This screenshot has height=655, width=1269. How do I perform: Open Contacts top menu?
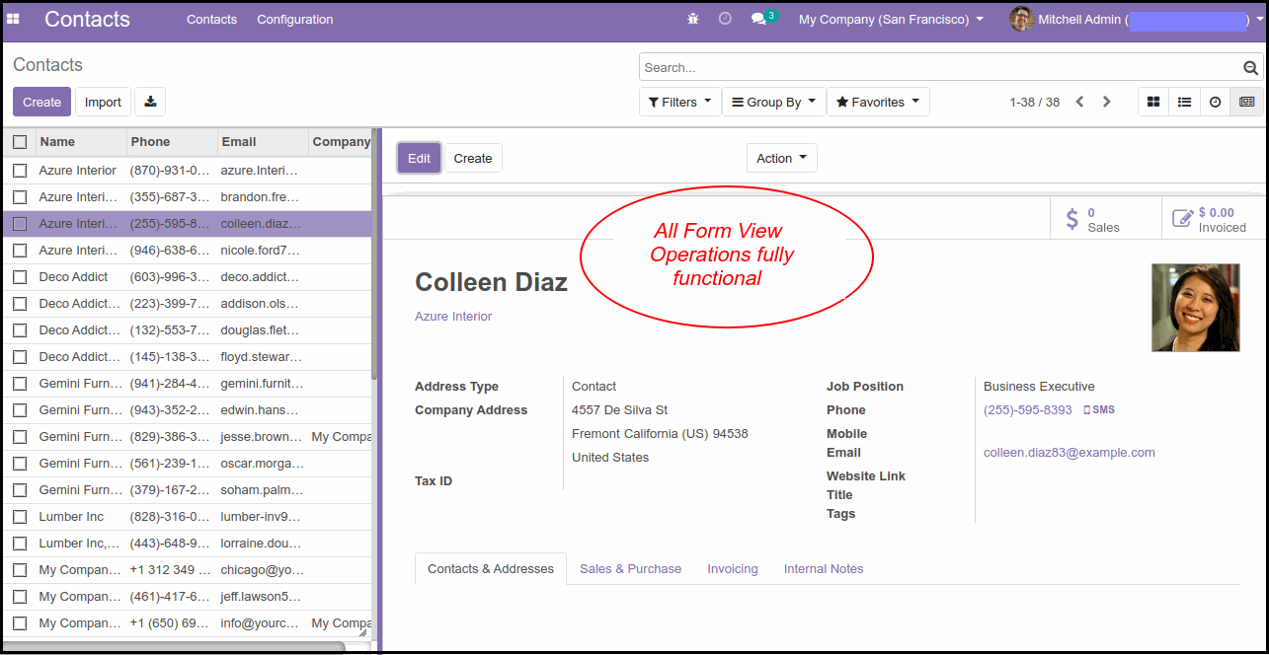pos(211,19)
